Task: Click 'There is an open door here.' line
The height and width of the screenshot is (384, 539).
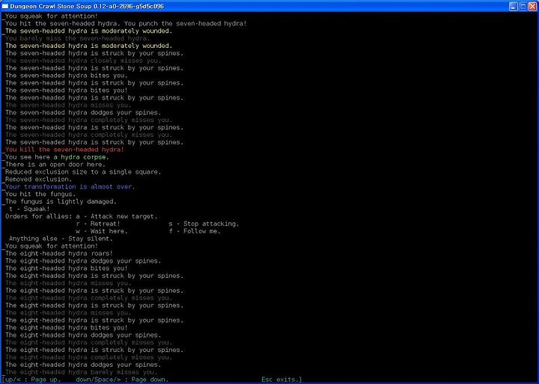Action: pyautogui.click(x=55, y=165)
